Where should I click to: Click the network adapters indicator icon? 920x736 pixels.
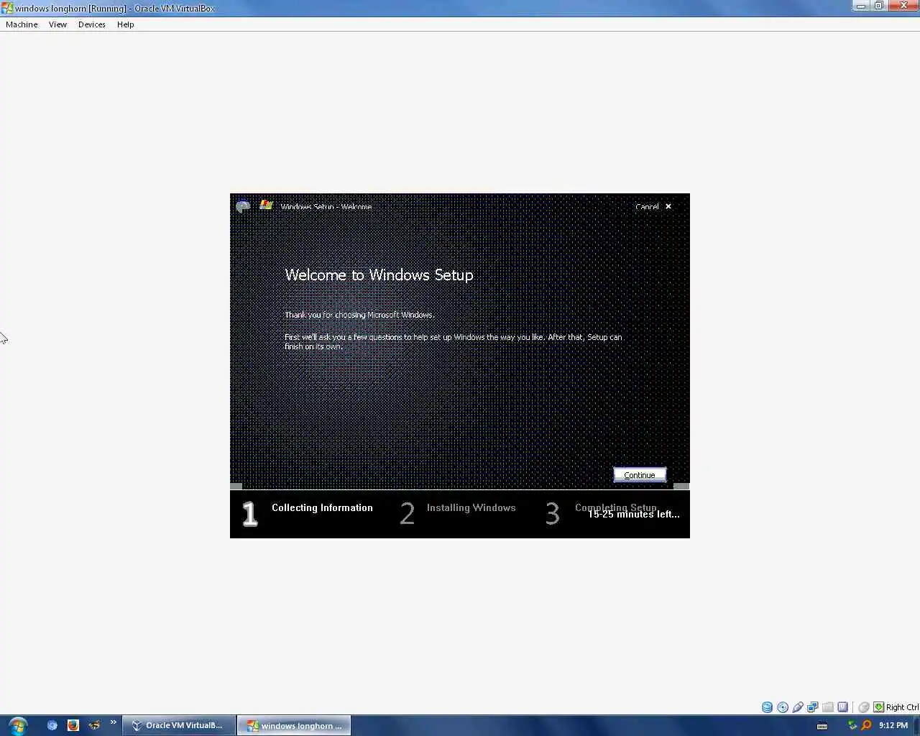pos(813,707)
